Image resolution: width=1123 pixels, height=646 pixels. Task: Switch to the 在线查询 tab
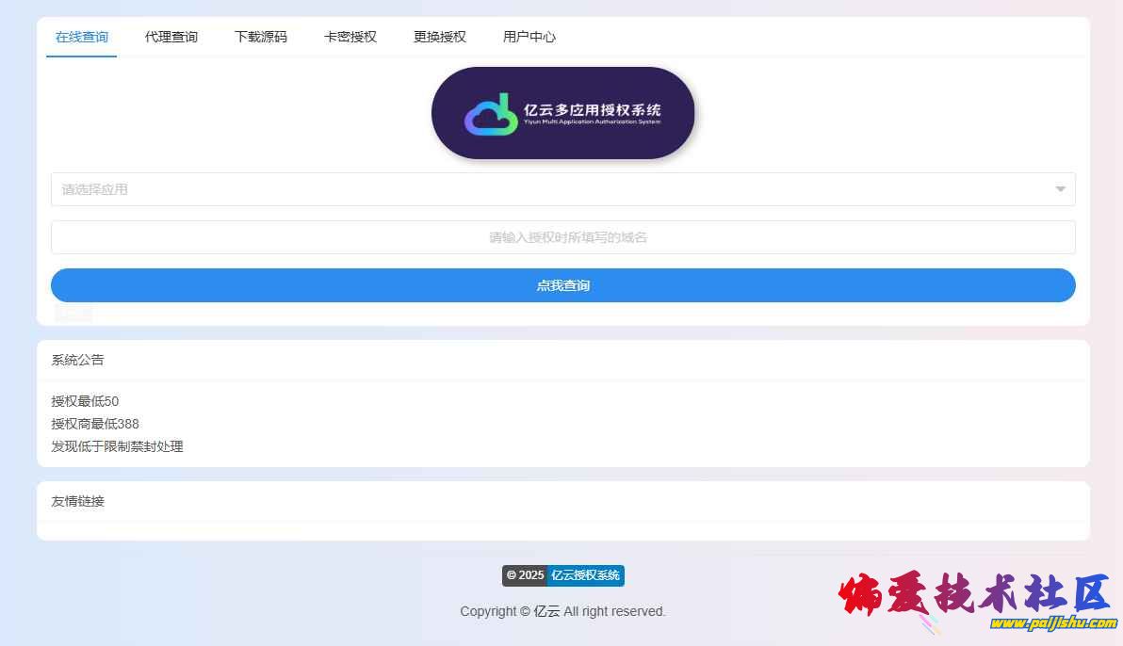(82, 38)
